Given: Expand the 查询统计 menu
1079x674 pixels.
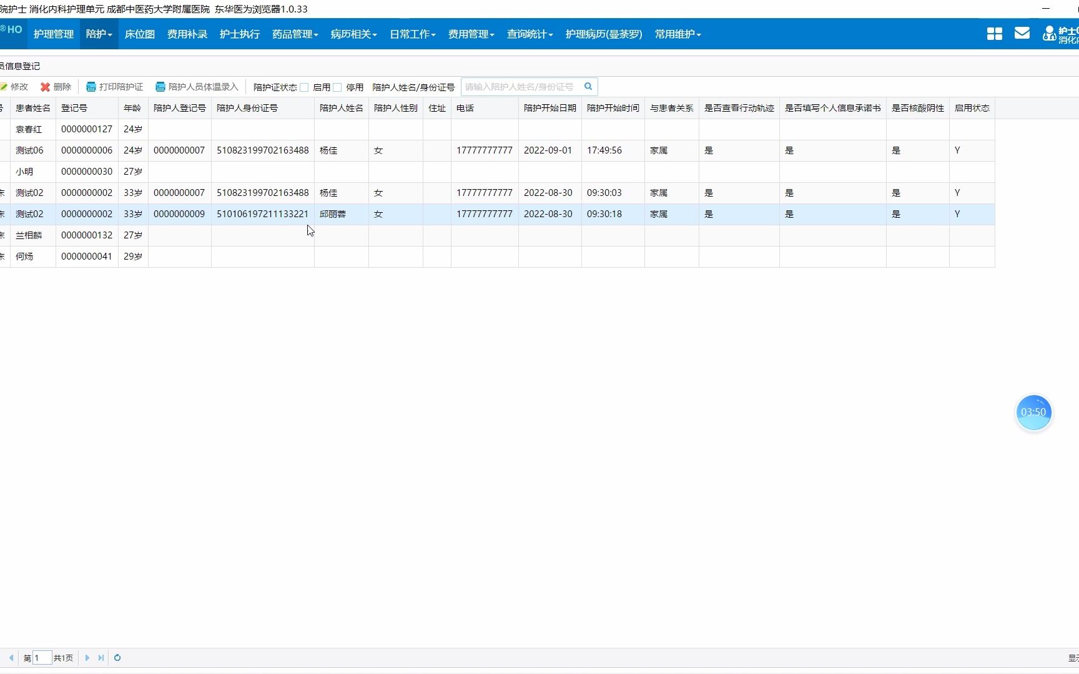Looking at the screenshot, I should tap(530, 34).
